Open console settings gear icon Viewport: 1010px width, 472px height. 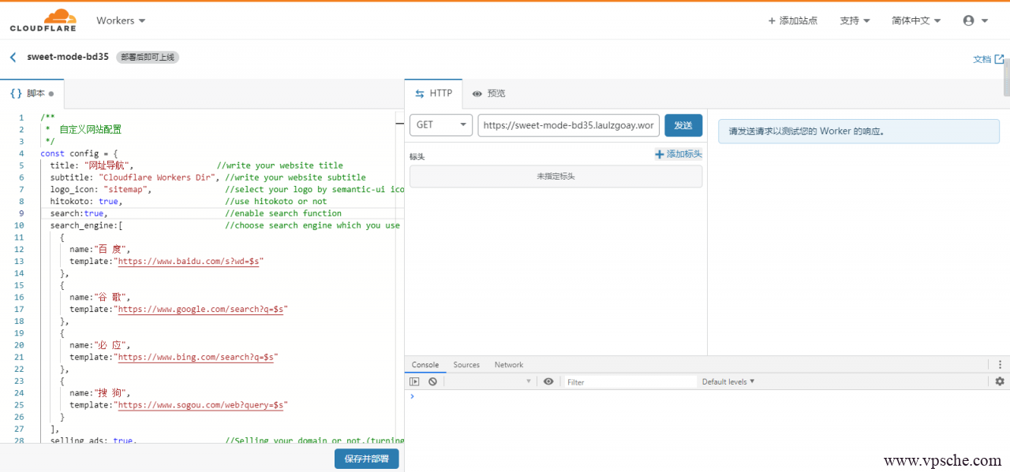click(x=1000, y=381)
